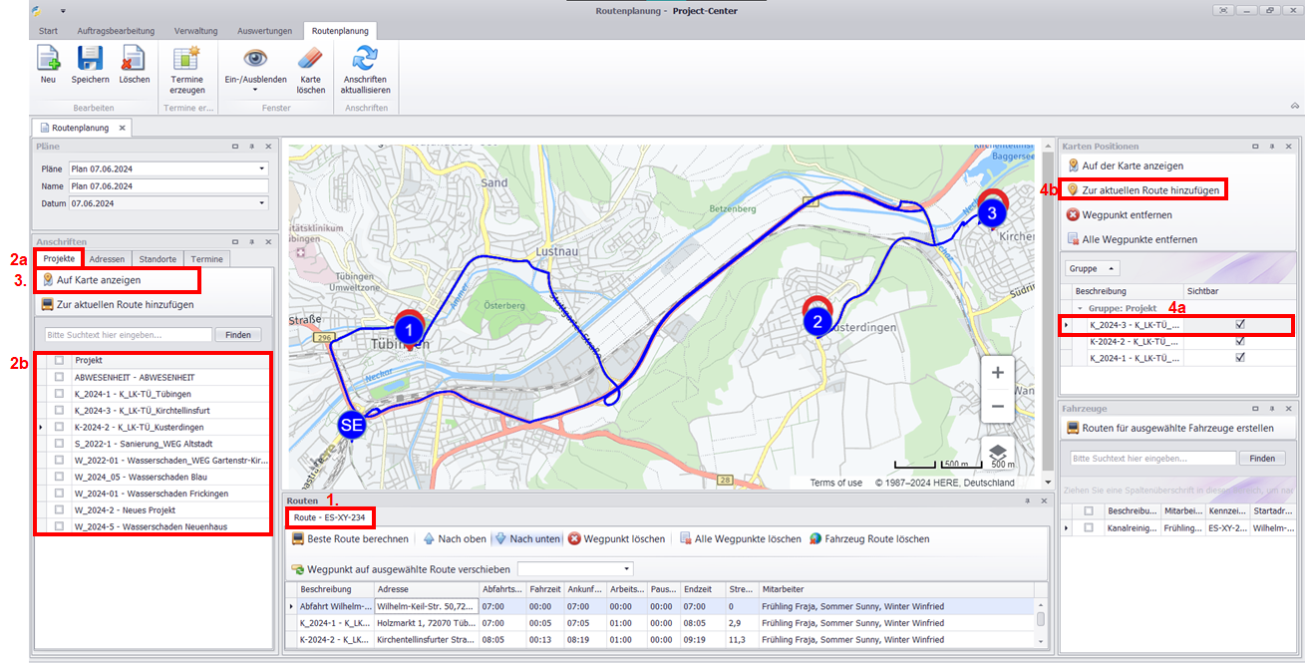Open the map layers selector icon
This screenshot has height=663, width=1305.
point(997,452)
